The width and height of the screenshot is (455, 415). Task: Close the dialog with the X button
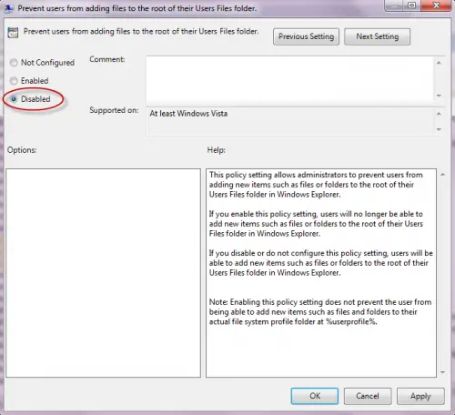(x=436, y=5)
